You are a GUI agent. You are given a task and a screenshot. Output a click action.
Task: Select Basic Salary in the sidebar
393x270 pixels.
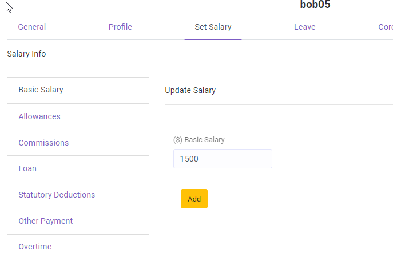[41, 90]
